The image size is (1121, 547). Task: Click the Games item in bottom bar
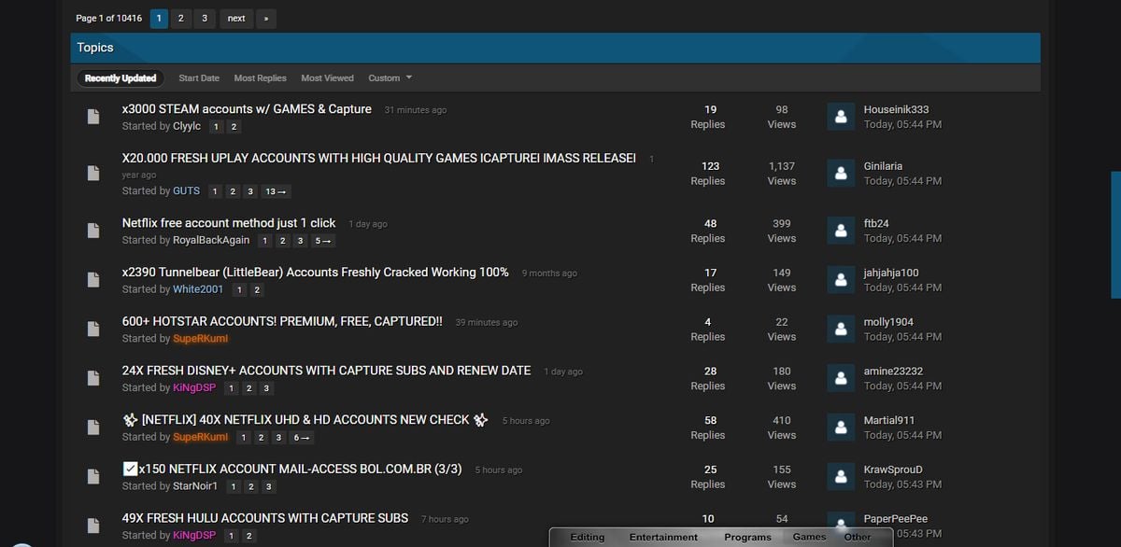(x=809, y=537)
